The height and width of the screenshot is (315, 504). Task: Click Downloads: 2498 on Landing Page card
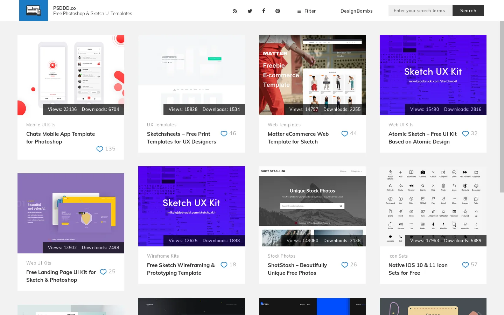tap(100, 247)
